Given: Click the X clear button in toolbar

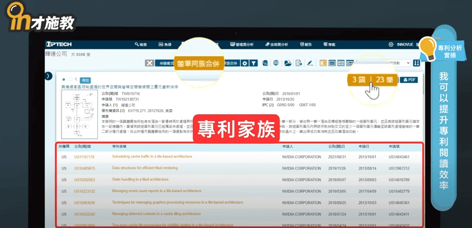Looking at the screenshot, I should [149, 63].
